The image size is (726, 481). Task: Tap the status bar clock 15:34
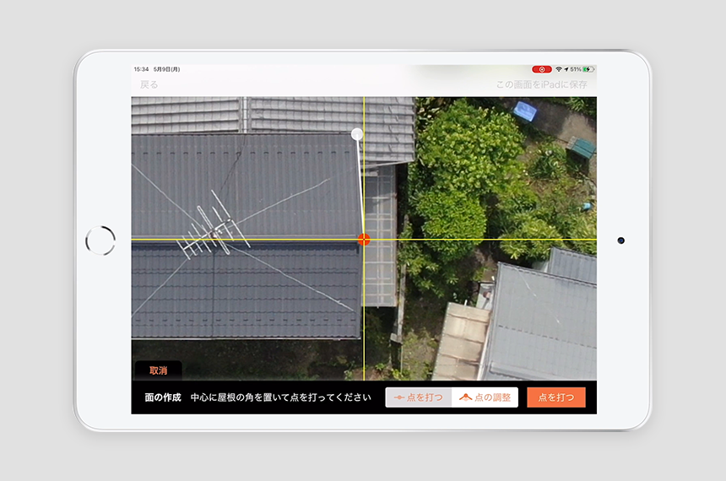click(x=140, y=69)
